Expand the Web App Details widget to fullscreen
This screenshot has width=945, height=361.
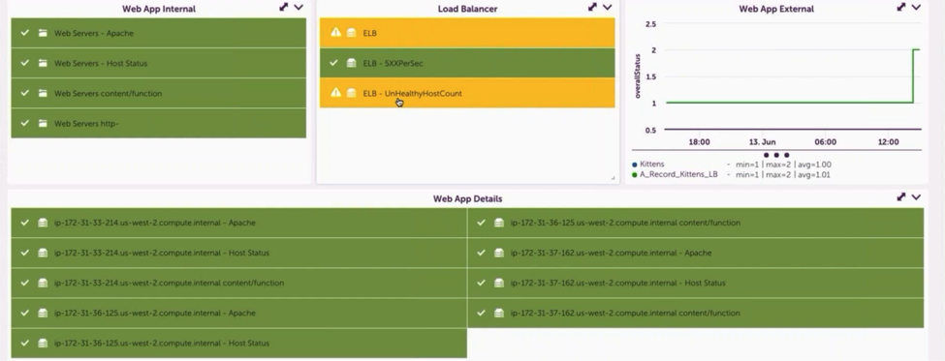pyautogui.click(x=901, y=196)
